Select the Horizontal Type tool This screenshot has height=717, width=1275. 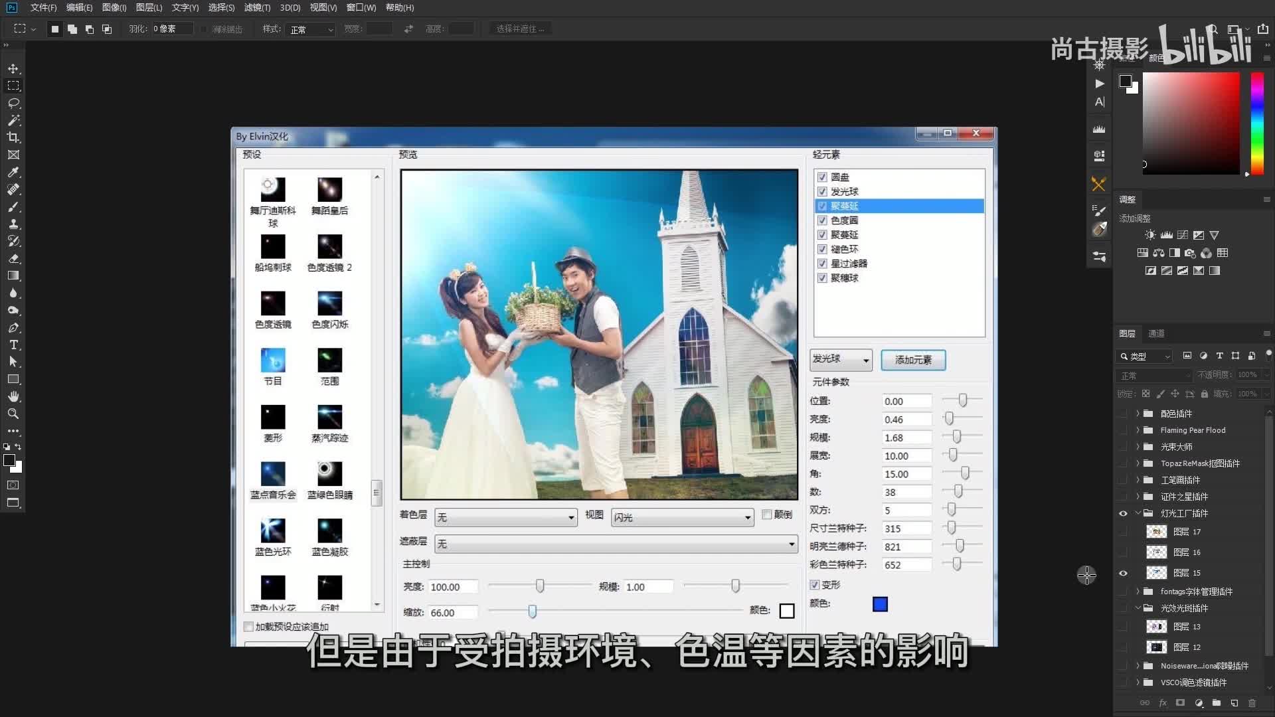pyautogui.click(x=13, y=345)
